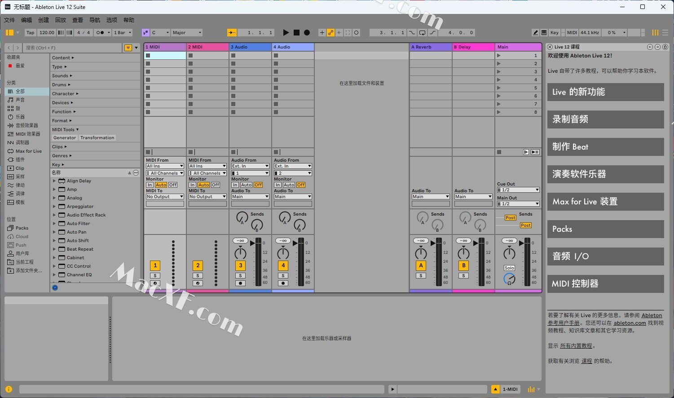Click the previous lesson page arrow
The height and width of the screenshot is (398, 674).
(650, 47)
